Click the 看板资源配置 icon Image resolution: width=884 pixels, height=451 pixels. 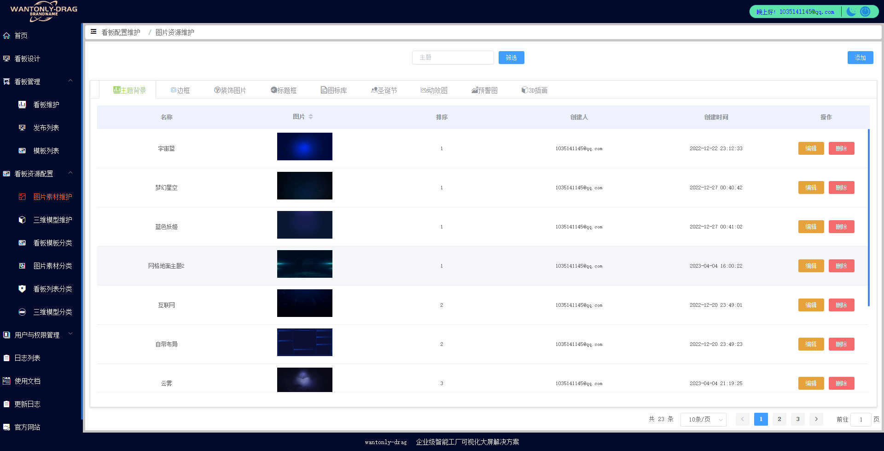pyautogui.click(x=6, y=174)
